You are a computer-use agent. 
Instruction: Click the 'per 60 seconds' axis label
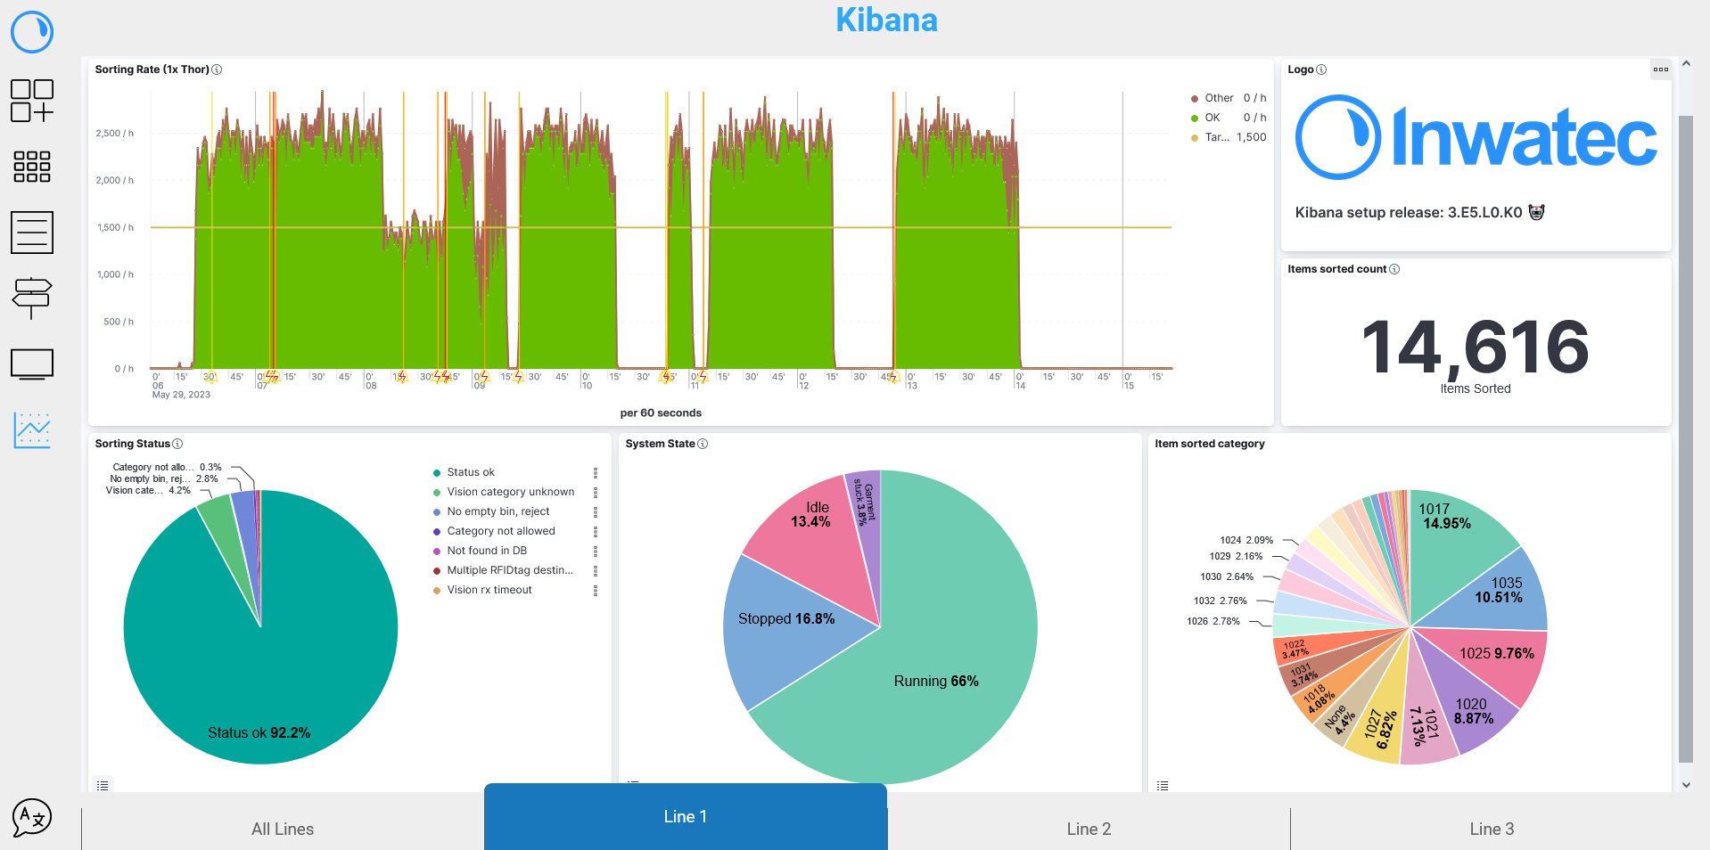click(661, 413)
